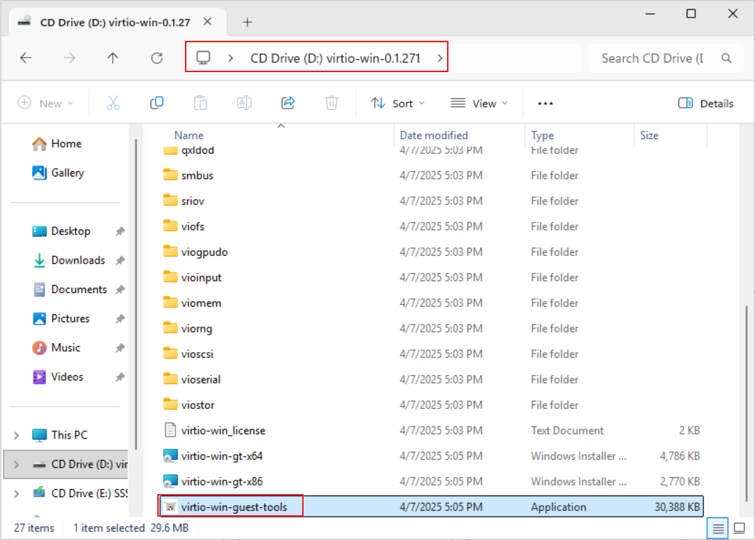Viewport: 755px width, 540px height.
Task: Sort by the Date modified column header
Action: click(x=434, y=136)
